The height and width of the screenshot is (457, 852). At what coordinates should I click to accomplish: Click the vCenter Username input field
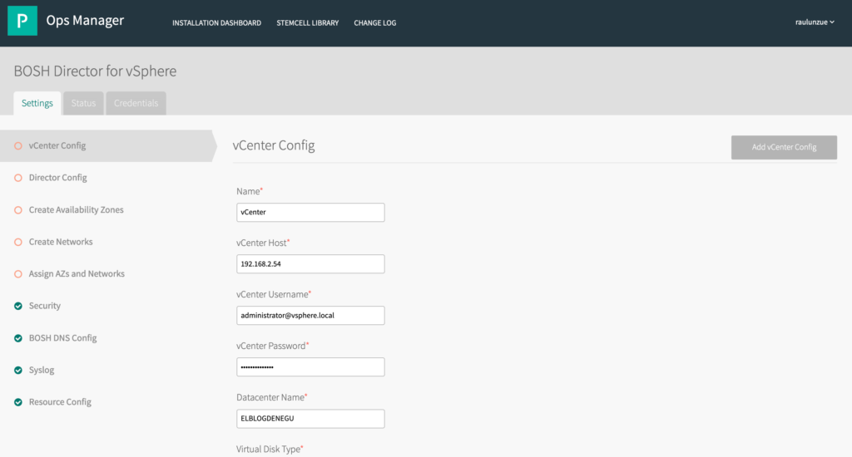[310, 316]
